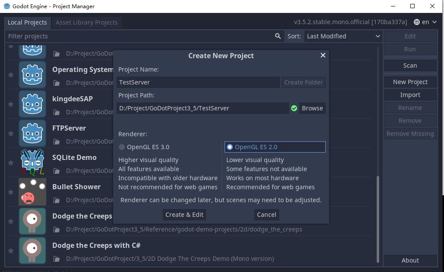The width and height of the screenshot is (444, 272).
Task: Click the Bullet Shower project icon
Action: pos(32,192)
